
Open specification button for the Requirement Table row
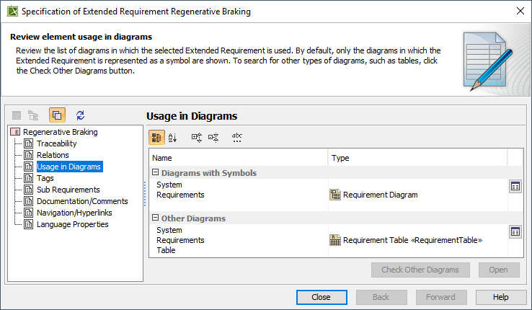515,231
